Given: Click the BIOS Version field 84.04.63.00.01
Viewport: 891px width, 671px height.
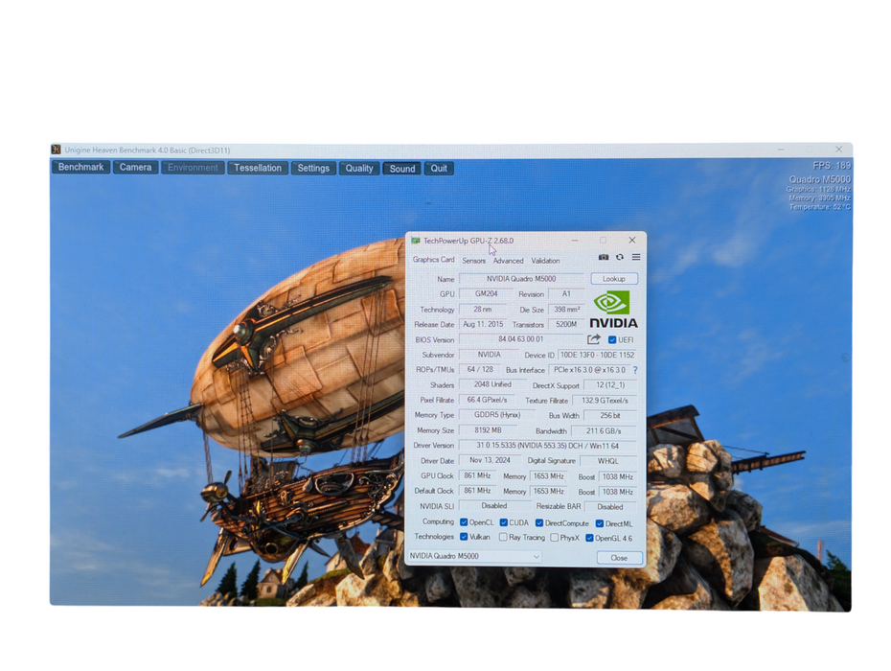Looking at the screenshot, I should point(521,339).
